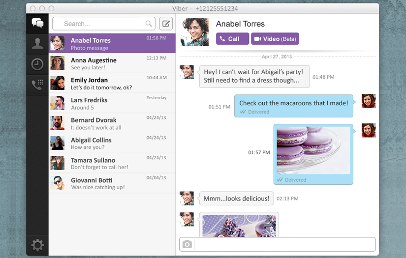
Task: Click the 02:13 PM message timestamp
Action: [287, 199]
